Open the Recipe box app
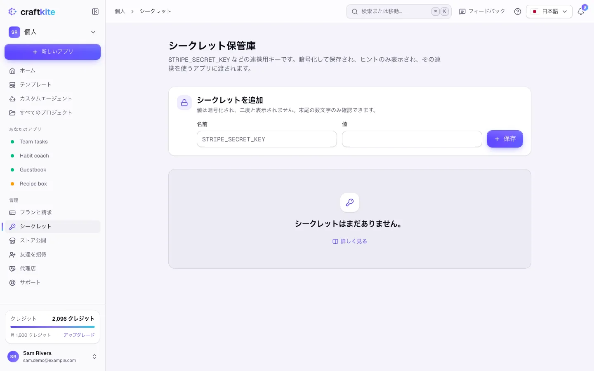This screenshot has width=594, height=371. pyautogui.click(x=52, y=184)
